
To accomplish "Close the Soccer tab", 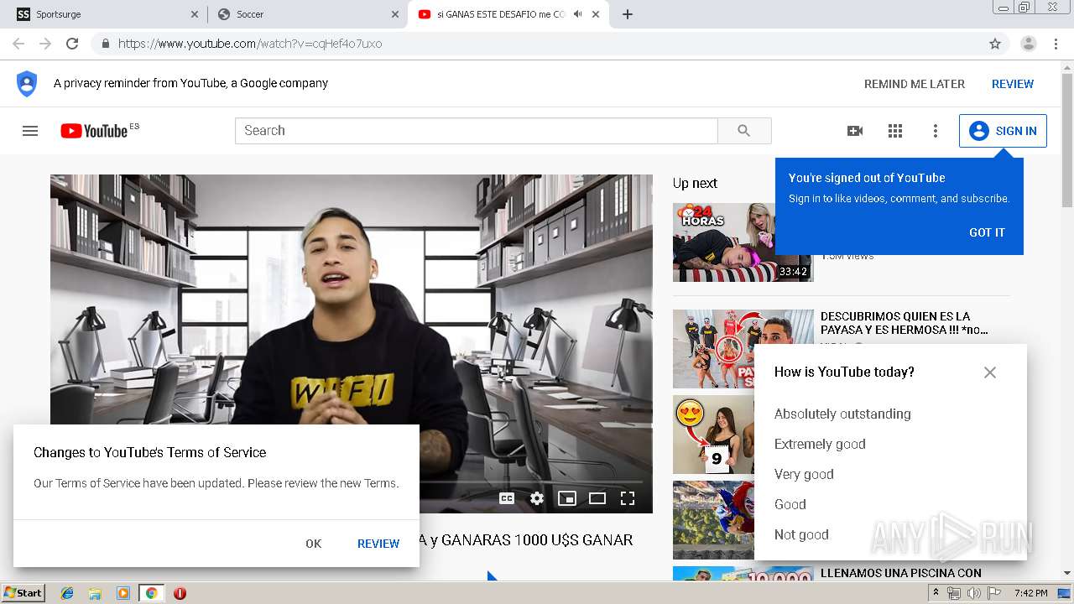I will point(395,14).
